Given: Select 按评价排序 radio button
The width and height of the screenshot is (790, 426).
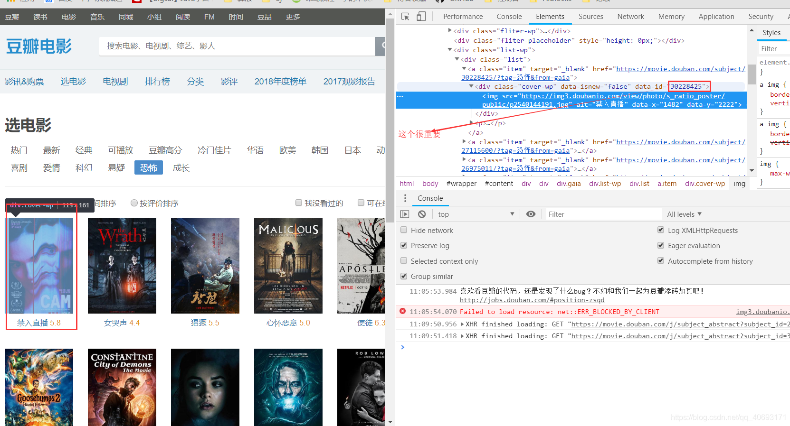Looking at the screenshot, I should pos(134,203).
